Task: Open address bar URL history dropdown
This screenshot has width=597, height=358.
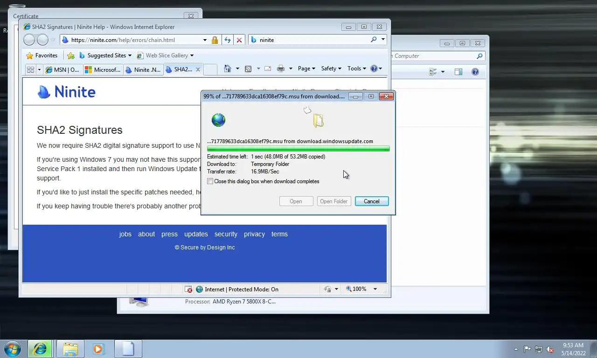Action: coord(205,40)
